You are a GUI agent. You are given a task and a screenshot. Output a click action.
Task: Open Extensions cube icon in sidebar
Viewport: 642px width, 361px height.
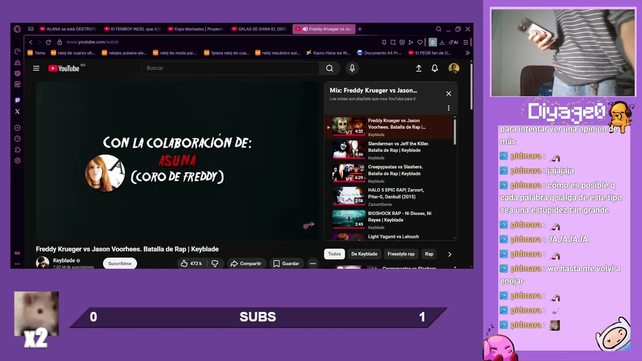point(18,149)
